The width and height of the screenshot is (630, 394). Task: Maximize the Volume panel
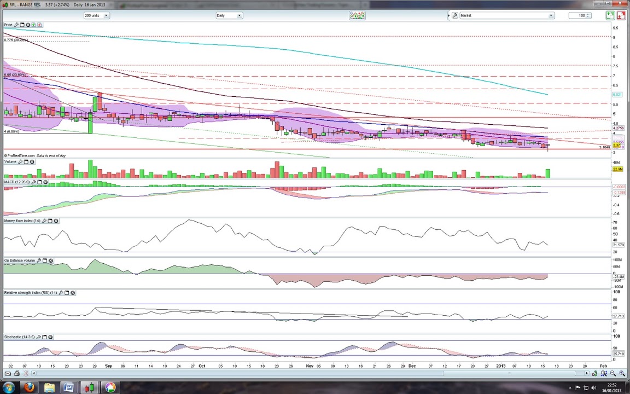click(26, 161)
